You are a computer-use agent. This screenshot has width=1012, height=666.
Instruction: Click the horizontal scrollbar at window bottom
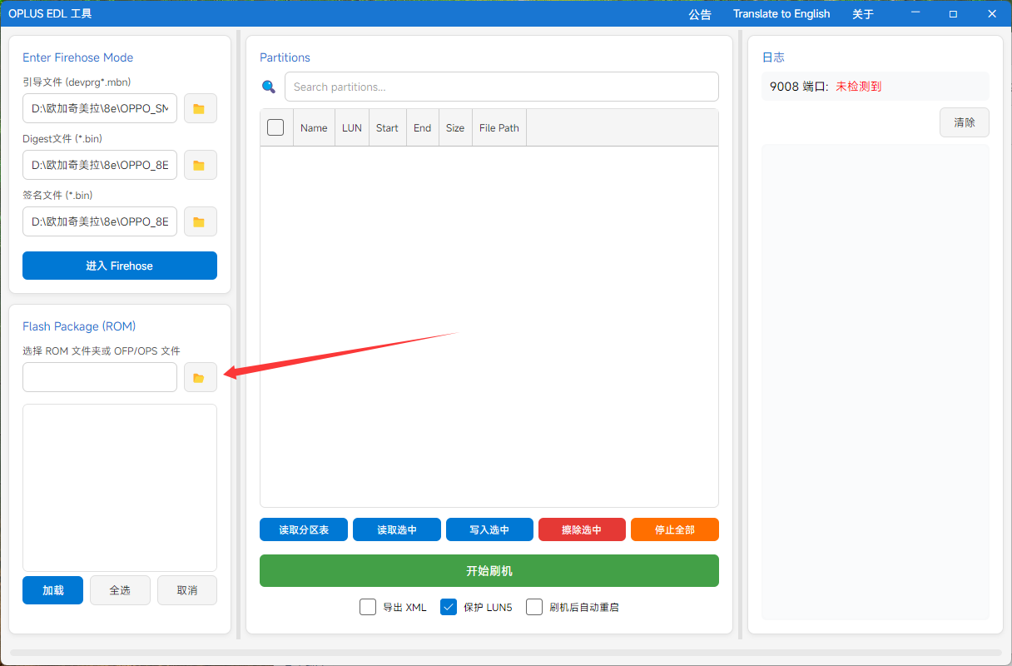[x=505, y=653]
